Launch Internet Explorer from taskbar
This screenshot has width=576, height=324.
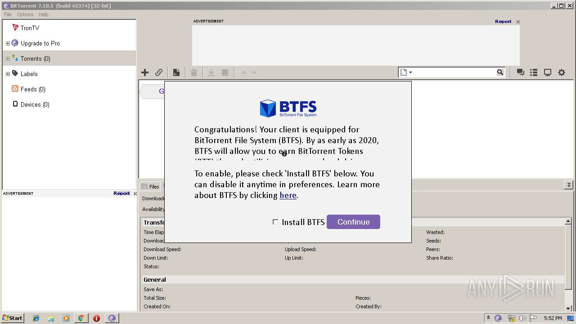pyautogui.click(x=36, y=318)
